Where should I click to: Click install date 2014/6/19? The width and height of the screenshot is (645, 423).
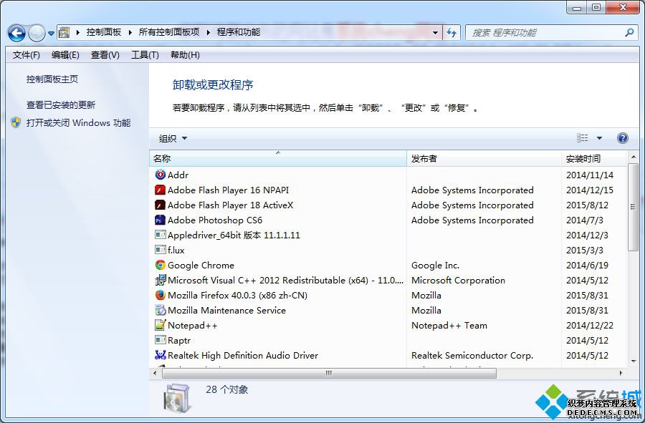(x=587, y=266)
